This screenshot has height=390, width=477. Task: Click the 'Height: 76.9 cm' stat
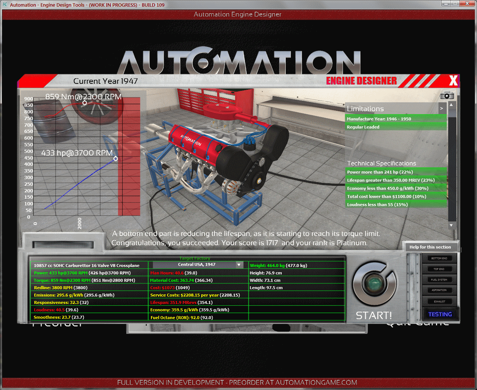click(297, 273)
